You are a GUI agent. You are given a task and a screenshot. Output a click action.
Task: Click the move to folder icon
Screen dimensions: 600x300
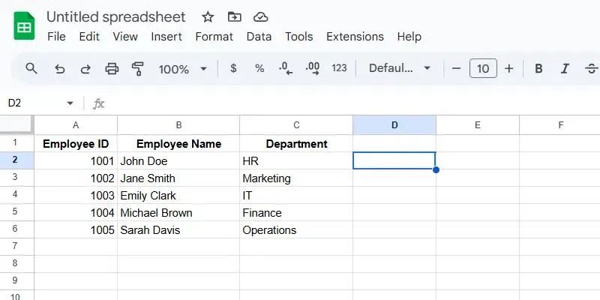[x=235, y=16]
